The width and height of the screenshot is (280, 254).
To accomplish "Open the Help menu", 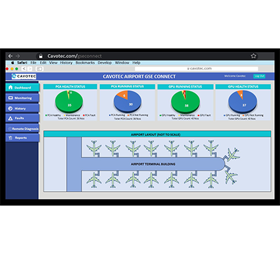I will pos(136,63).
